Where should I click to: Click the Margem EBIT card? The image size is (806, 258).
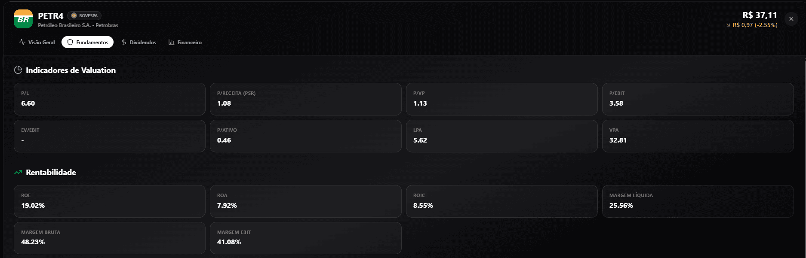tap(305, 238)
